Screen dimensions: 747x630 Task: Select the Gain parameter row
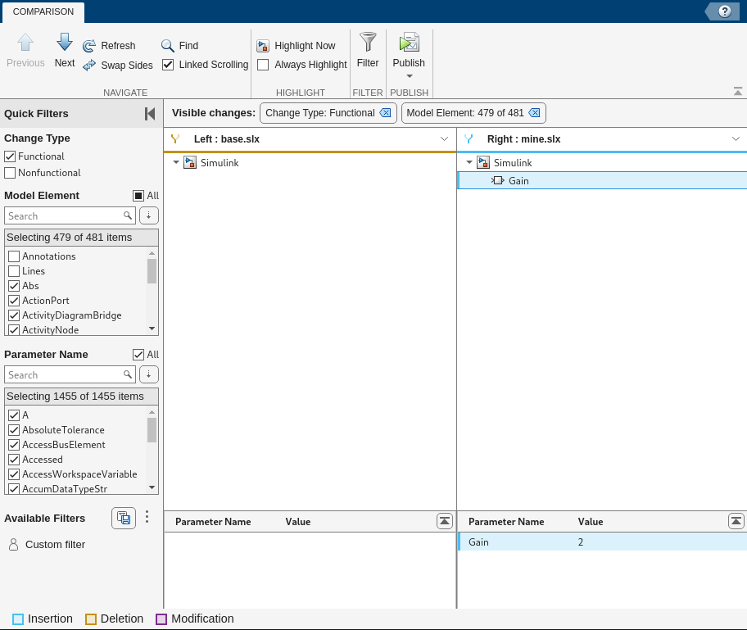coord(602,542)
